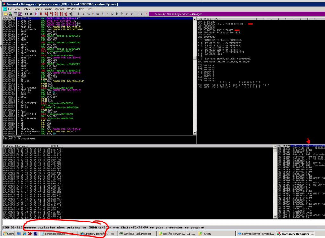The image size is (325, 238).
Task: Open the Help menu
Action: tap(82, 9)
